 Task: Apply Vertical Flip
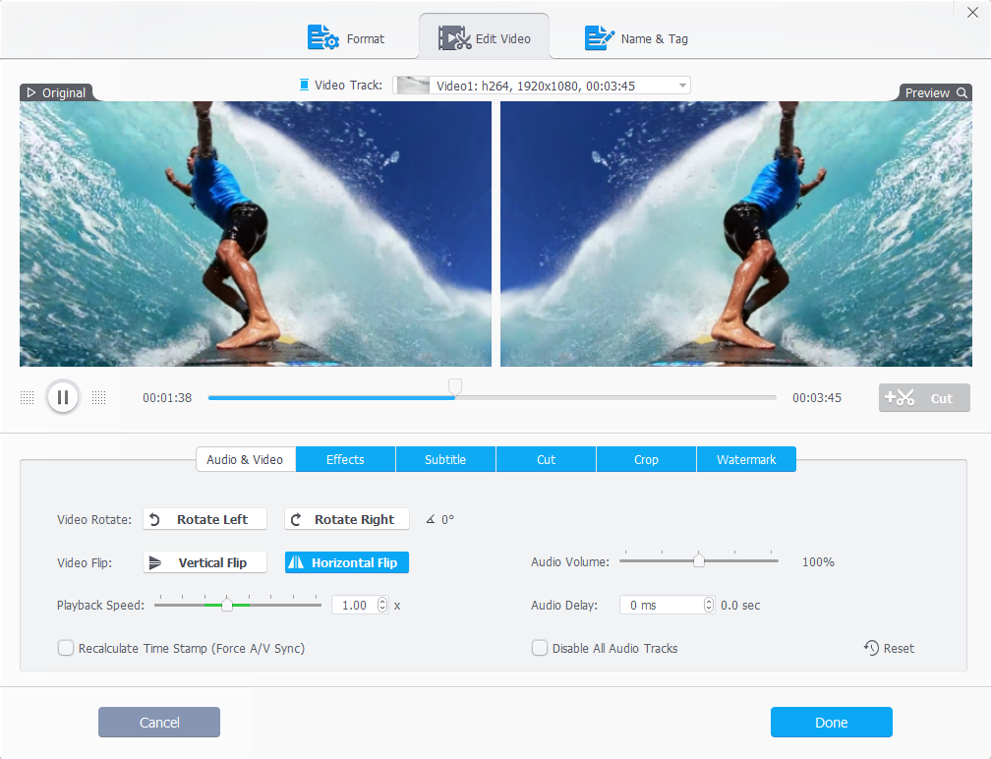tap(204, 562)
